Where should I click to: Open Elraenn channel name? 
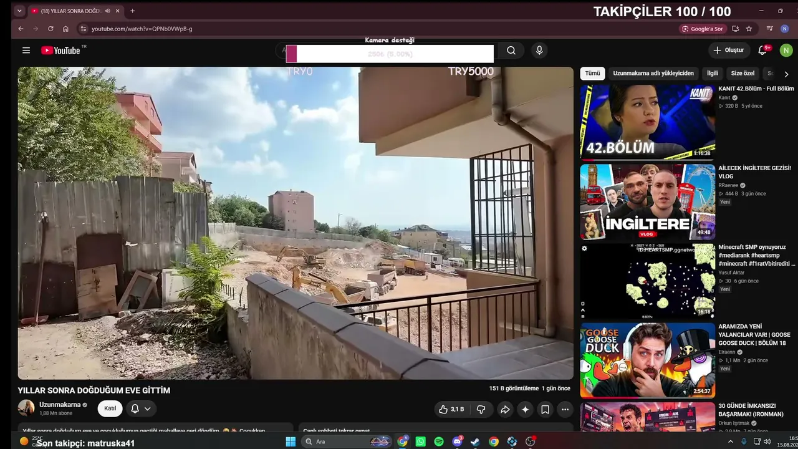click(726, 352)
